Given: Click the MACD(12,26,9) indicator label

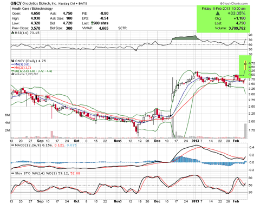Looking at the screenshot, I should (x=28, y=145).
